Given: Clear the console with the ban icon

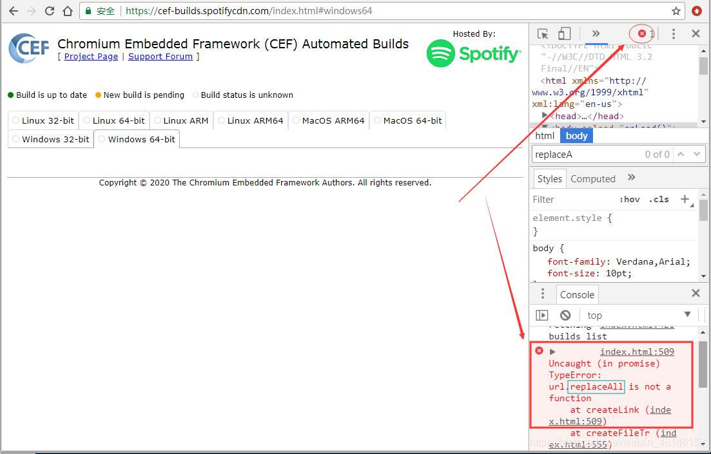Looking at the screenshot, I should [x=565, y=316].
